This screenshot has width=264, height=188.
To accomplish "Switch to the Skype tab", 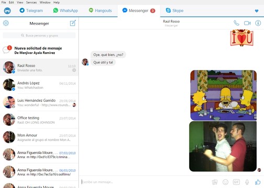I will coord(175,10).
